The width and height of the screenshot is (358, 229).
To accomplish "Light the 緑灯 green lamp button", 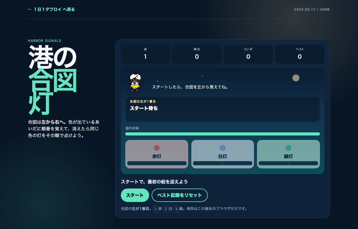I will [288, 154].
